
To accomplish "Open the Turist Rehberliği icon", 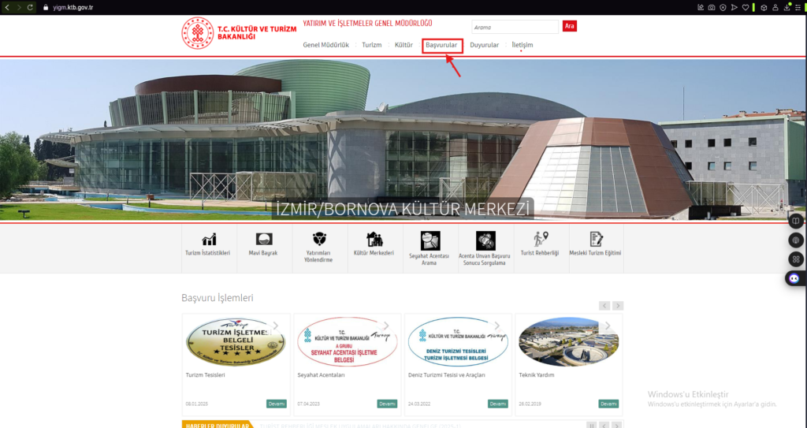I will coord(541,239).
